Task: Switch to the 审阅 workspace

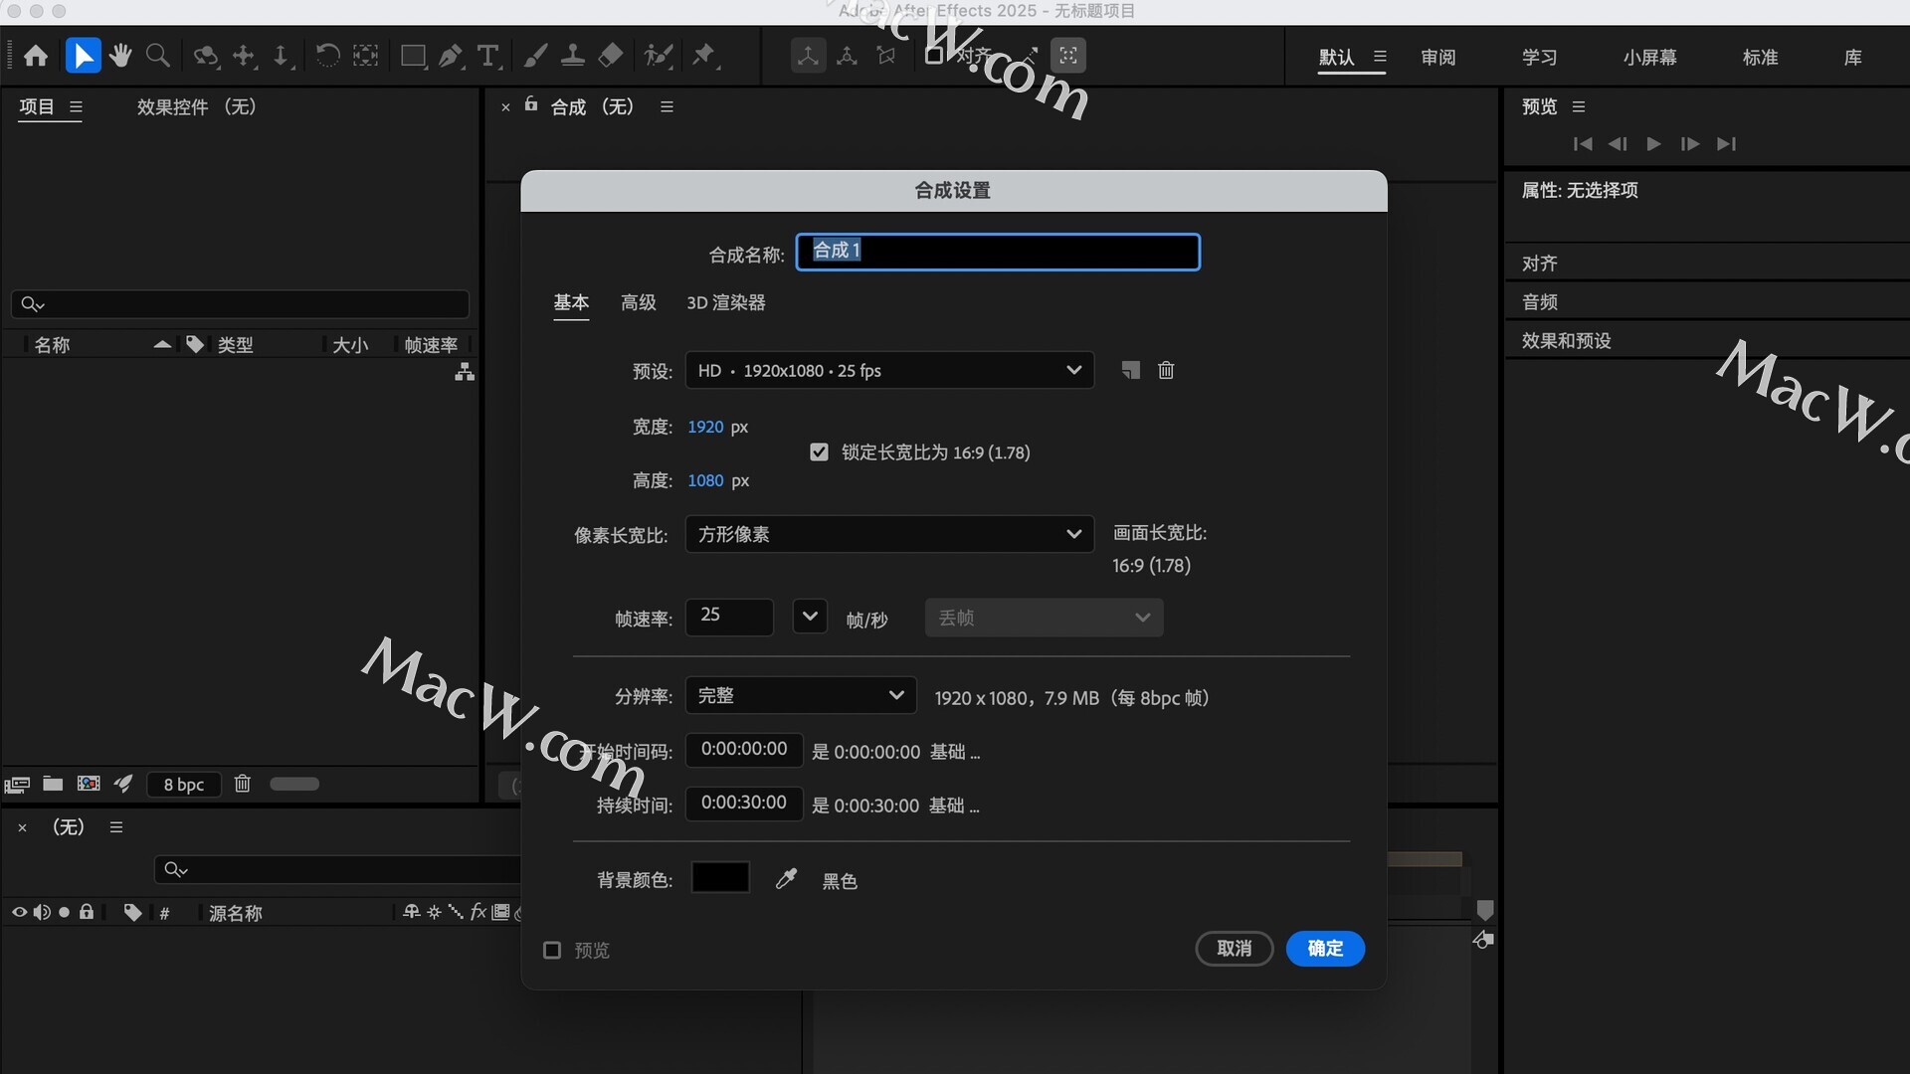Action: point(1438,57)
